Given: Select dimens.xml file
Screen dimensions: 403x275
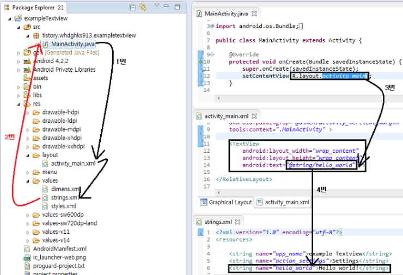Looking at the screenshot, I should 65,189.
